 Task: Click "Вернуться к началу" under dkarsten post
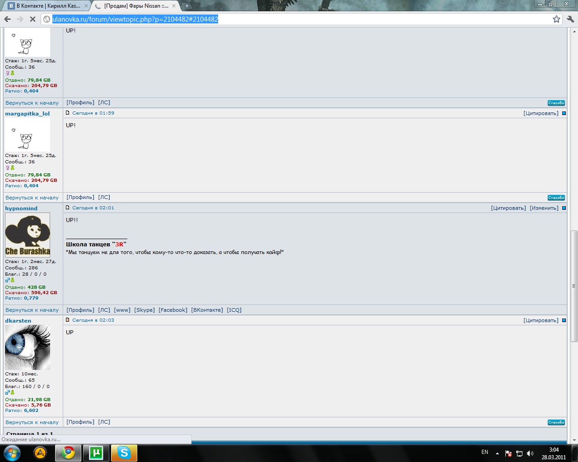[x=32, y=422]
